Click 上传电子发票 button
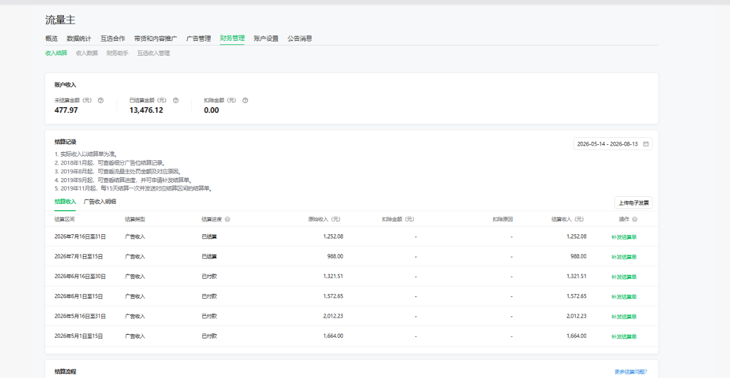Viewport: 730px width, 378px height. click(x=633, y=203)
